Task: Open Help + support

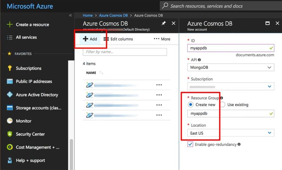Action: [30, 161]
